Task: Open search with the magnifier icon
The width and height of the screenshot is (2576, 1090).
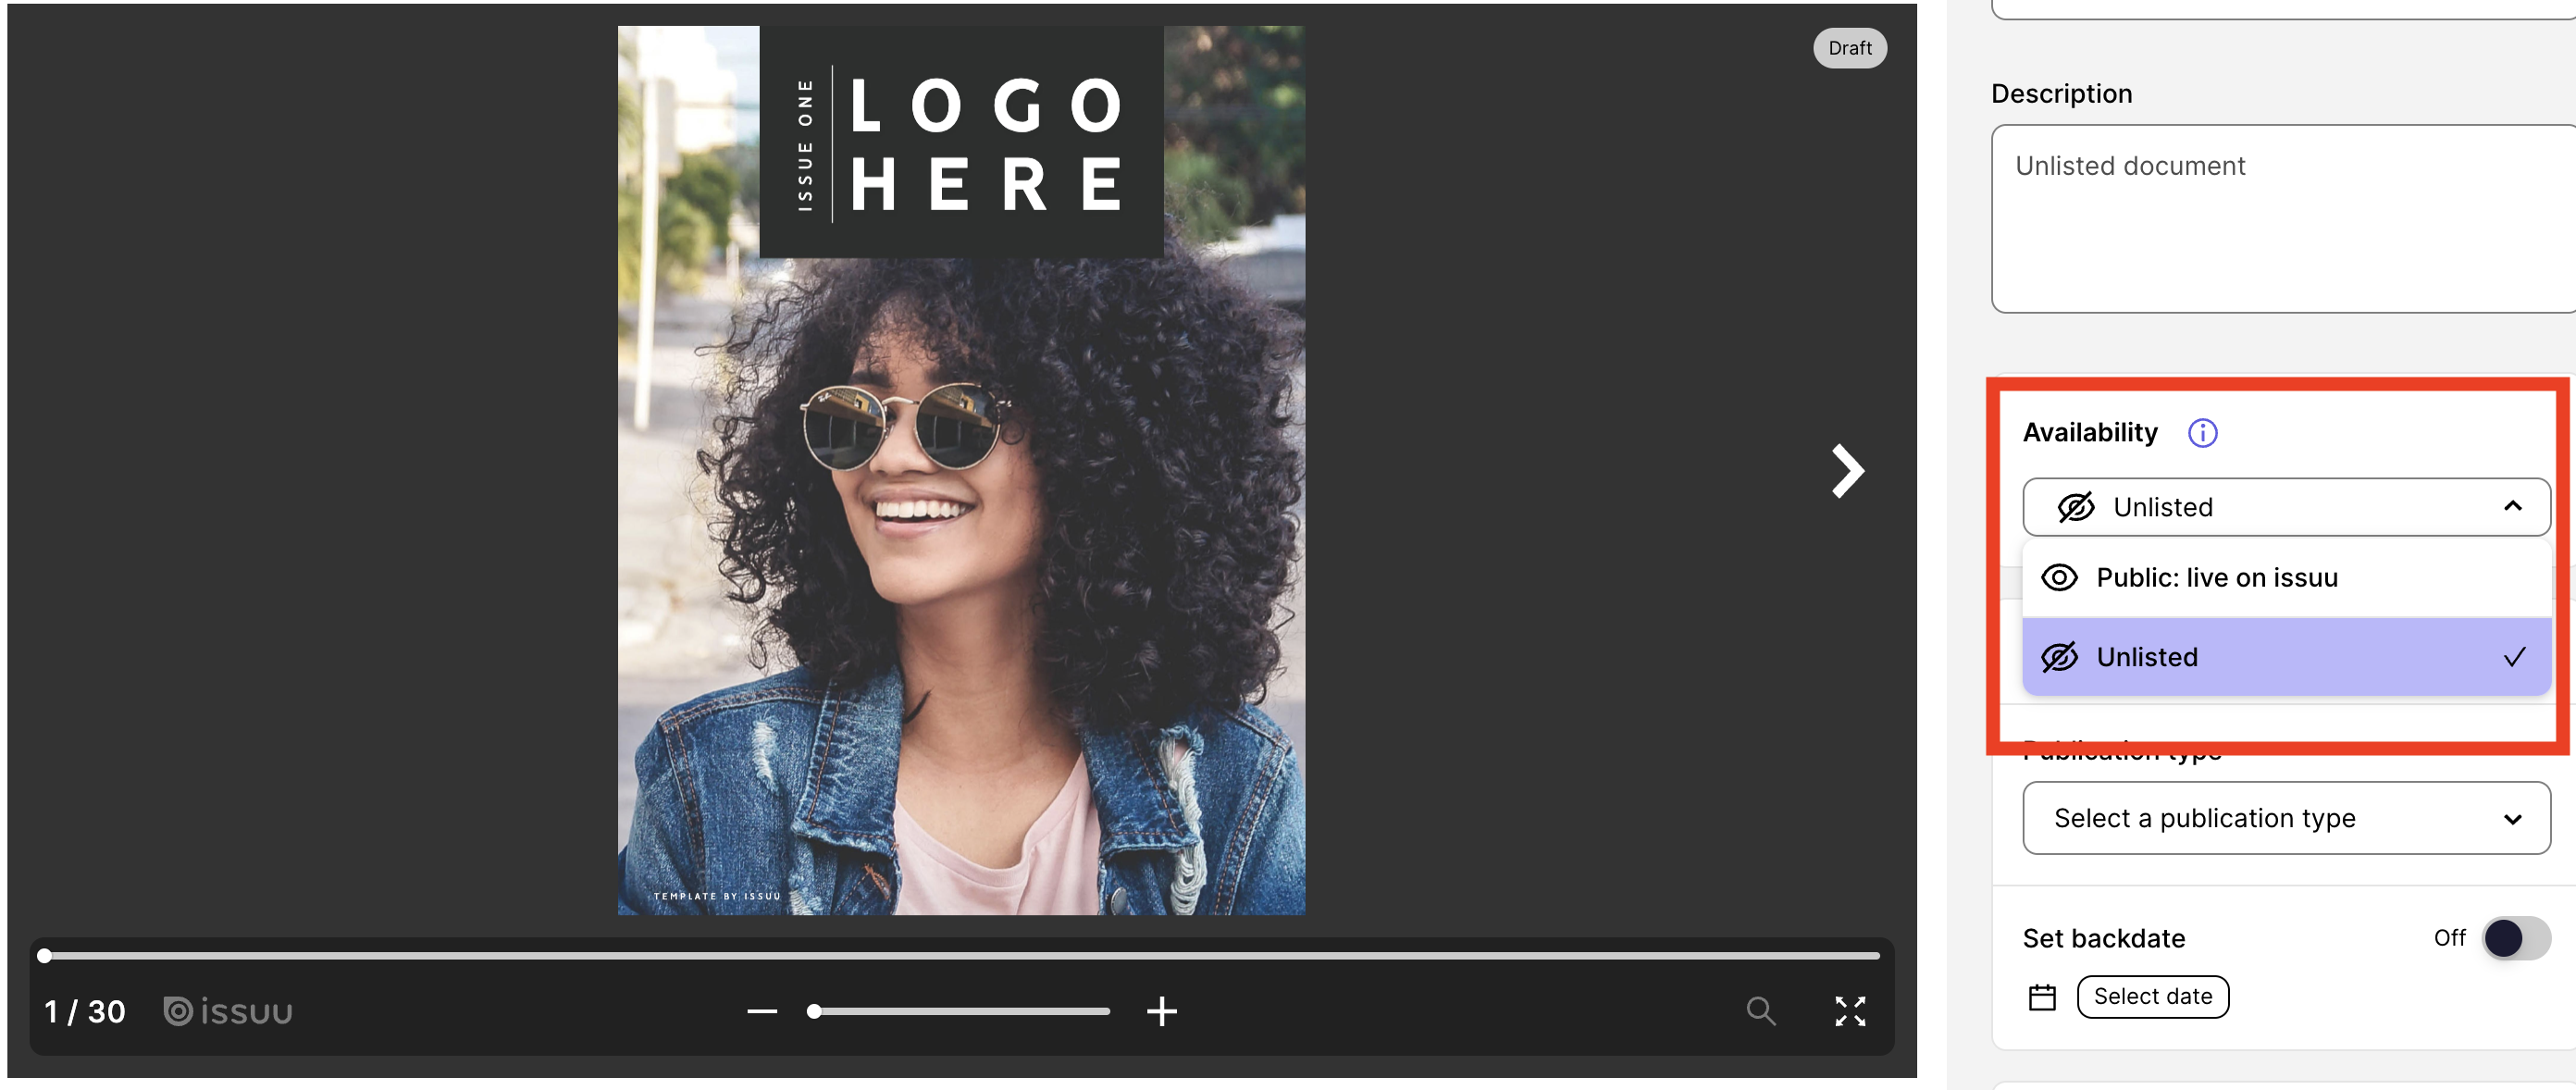Action: [x=1761, y=1011]
